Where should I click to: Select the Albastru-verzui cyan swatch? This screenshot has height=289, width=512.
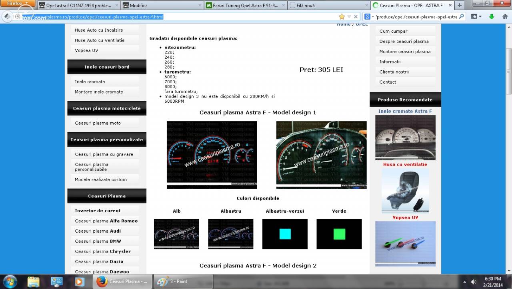[x=285, y=234]
